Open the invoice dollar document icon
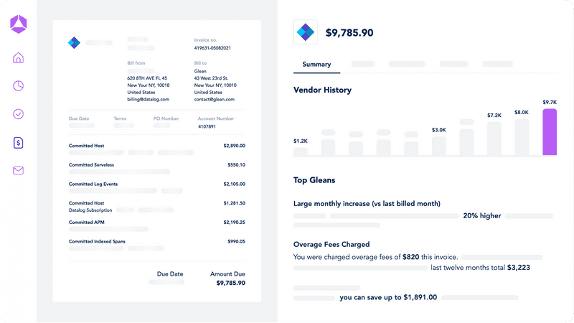The image size is (574, 323). pyautogui.click(x=19, y=143)
